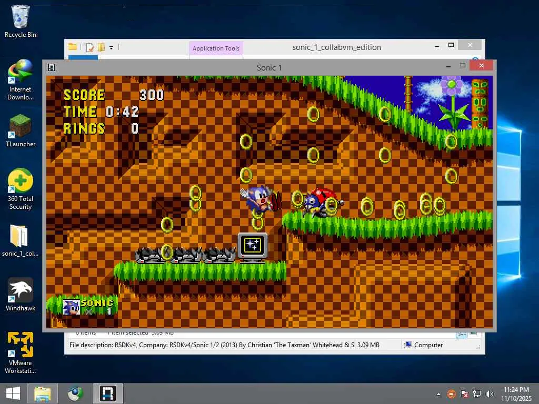Click the red Motobug badnik enemy
Screen dimensions: 539x404
[323, 203]
